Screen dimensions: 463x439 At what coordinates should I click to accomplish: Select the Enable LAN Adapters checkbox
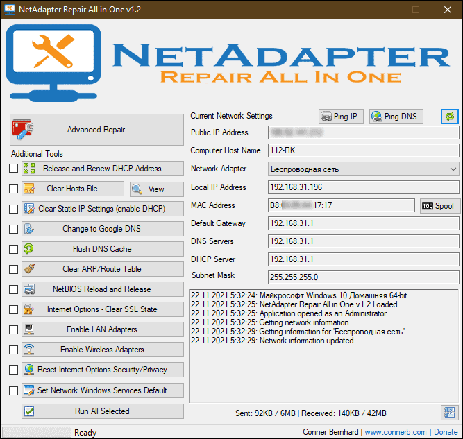click(14, 329)
